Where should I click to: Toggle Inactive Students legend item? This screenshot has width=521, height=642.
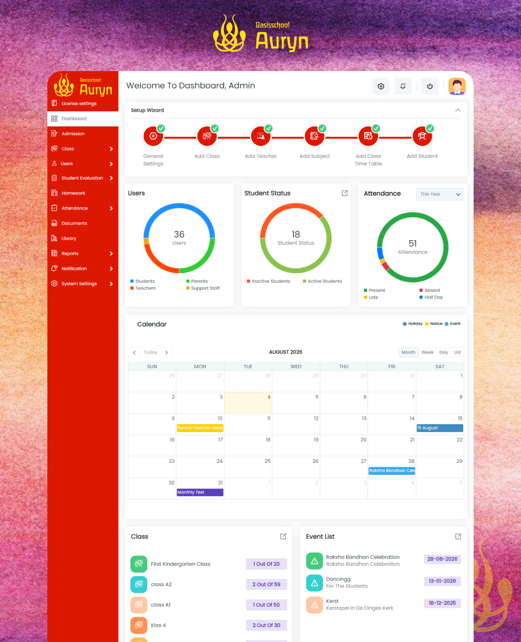[x=269, y=281]
